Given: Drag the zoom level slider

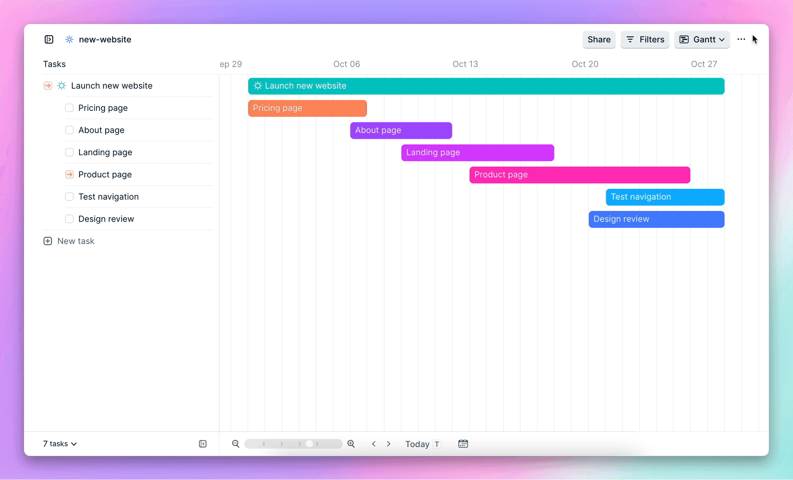Looking at the screenshot, I should pyautogui.click(x=310, y=443).
